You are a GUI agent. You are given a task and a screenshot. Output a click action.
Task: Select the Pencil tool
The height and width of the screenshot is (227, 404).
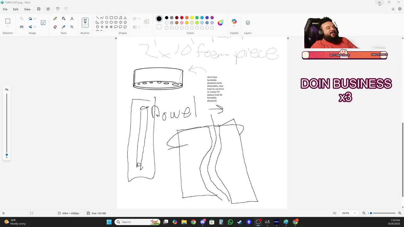[55, 19]
